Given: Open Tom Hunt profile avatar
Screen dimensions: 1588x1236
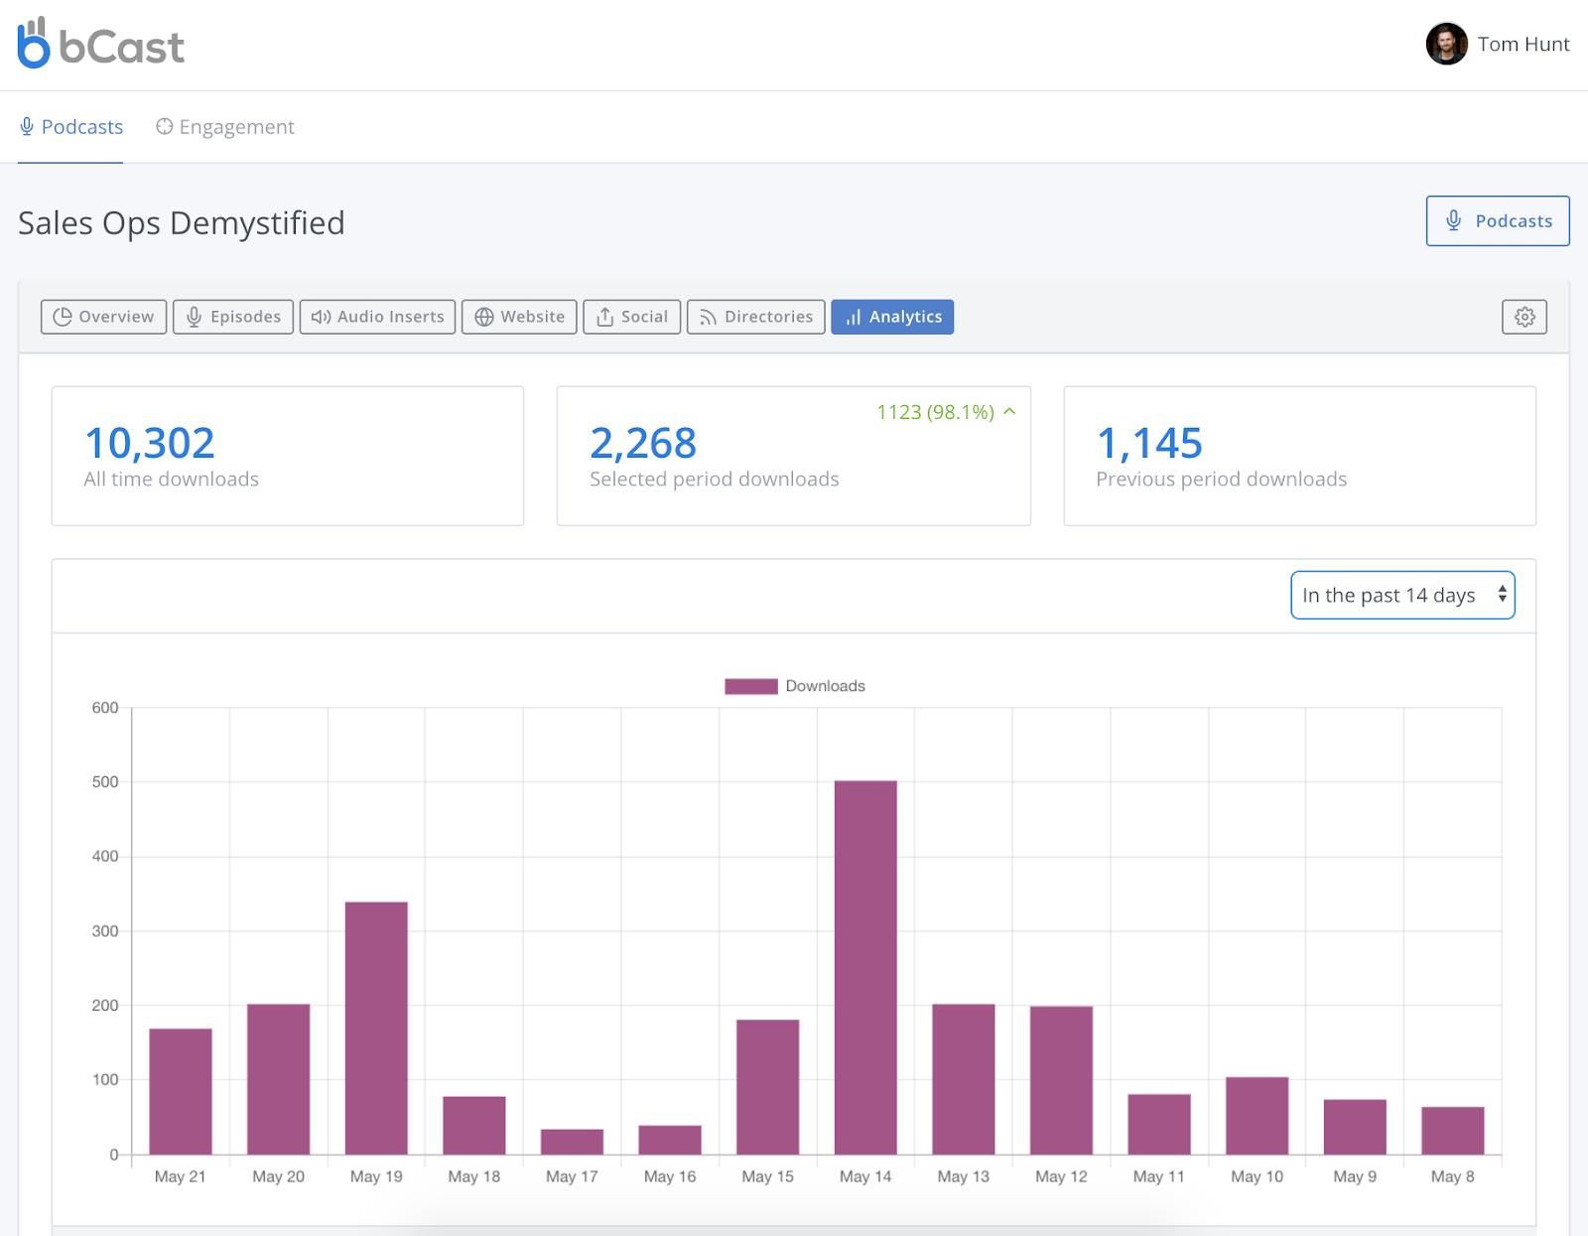Looking at the screenshot, I should click(1446, 44).
